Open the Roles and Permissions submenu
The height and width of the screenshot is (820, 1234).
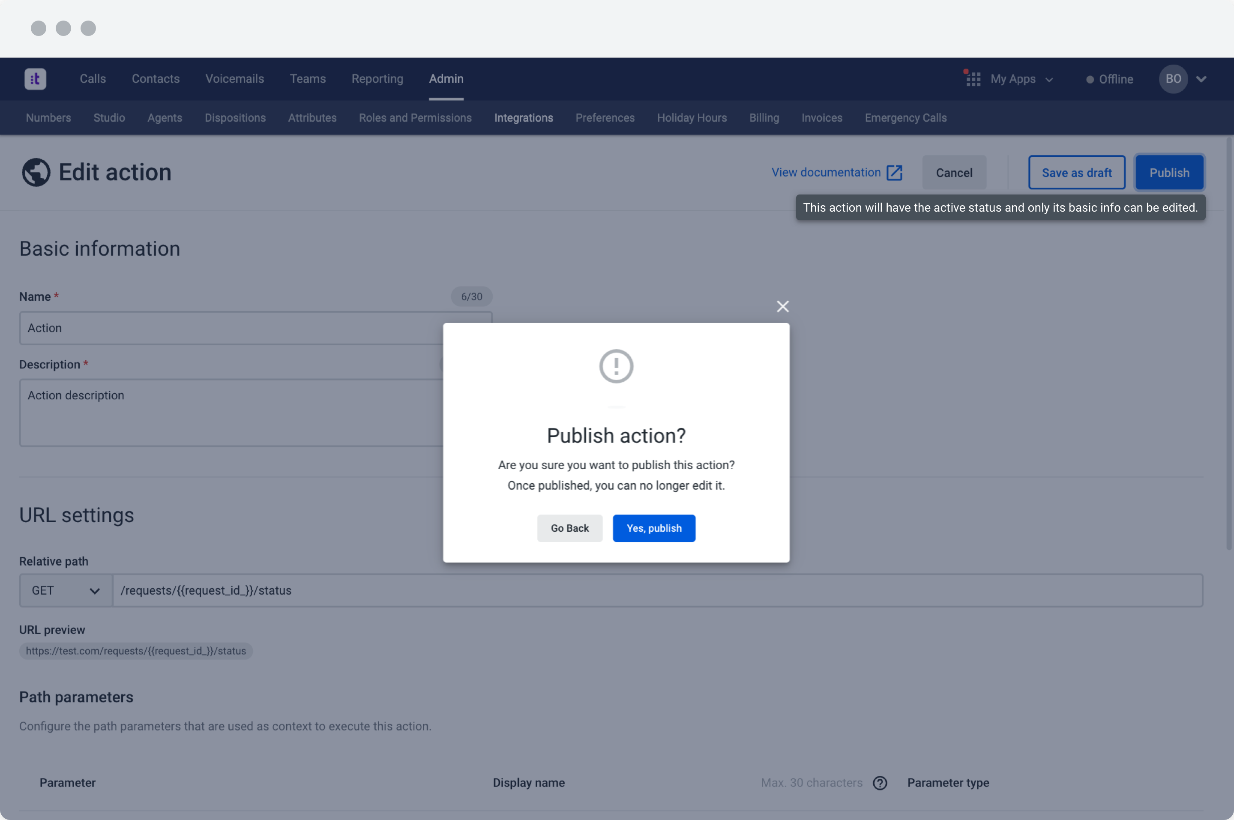coord(415,118)
